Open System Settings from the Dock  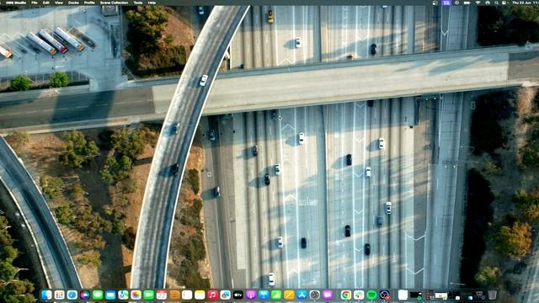(315, 295)
